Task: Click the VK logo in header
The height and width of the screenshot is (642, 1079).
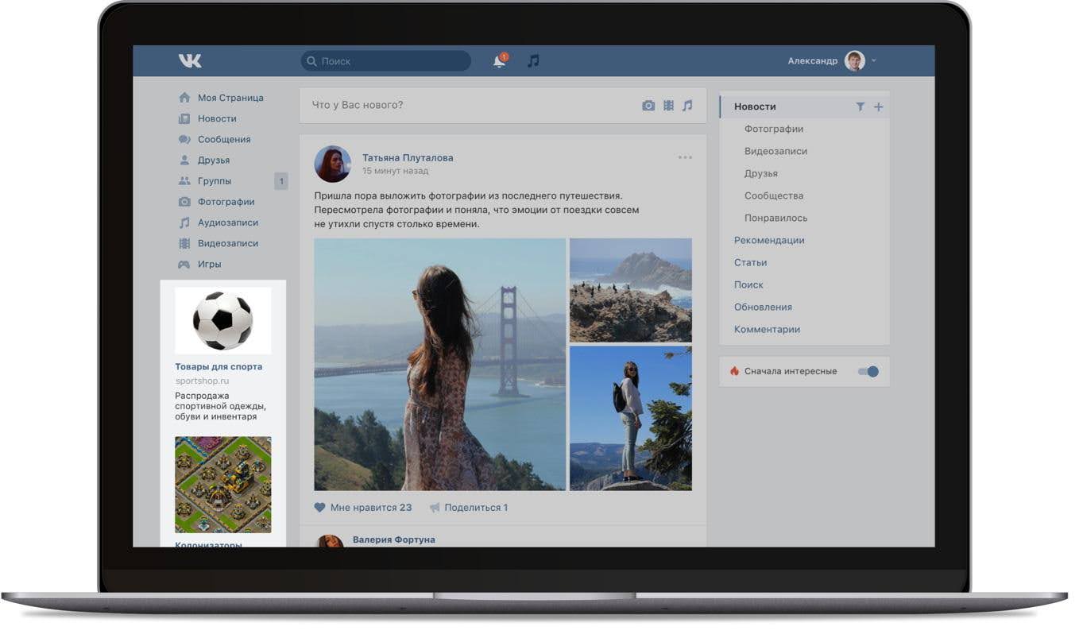Action: [190, 61]
